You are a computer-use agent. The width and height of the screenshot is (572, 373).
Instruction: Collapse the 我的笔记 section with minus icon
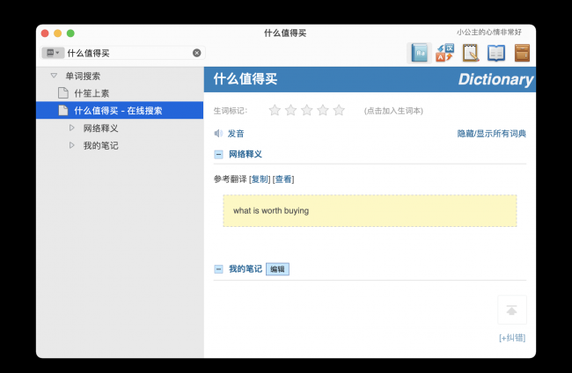tap(218, 269)
